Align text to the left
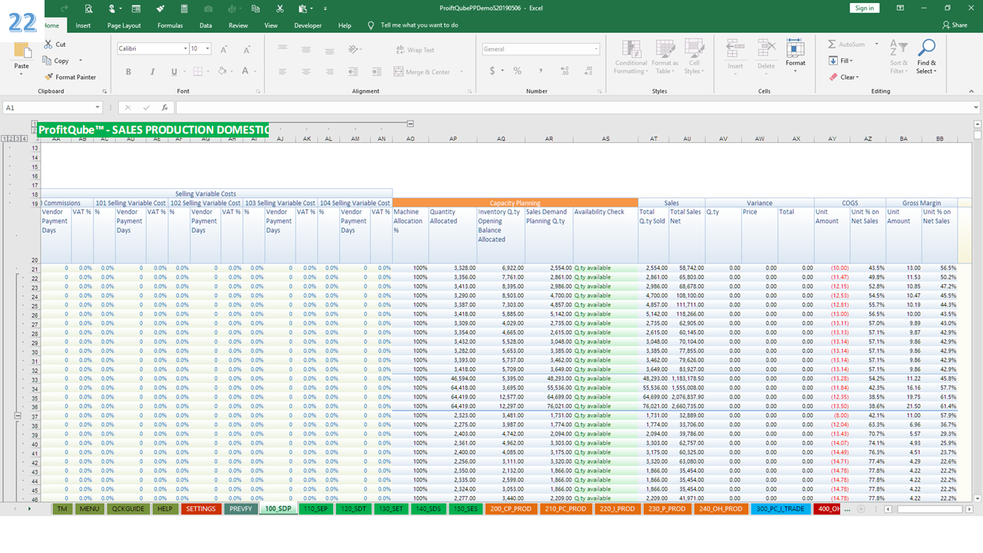Screen dimensions: 983x553 coord(284,71)
